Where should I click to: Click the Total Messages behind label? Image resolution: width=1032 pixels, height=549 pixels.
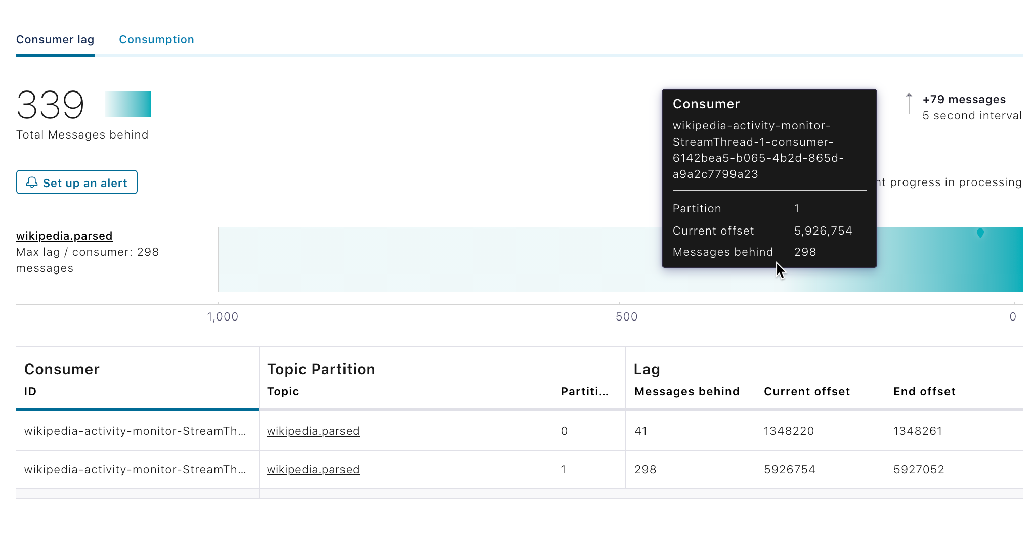click(82, 134)
